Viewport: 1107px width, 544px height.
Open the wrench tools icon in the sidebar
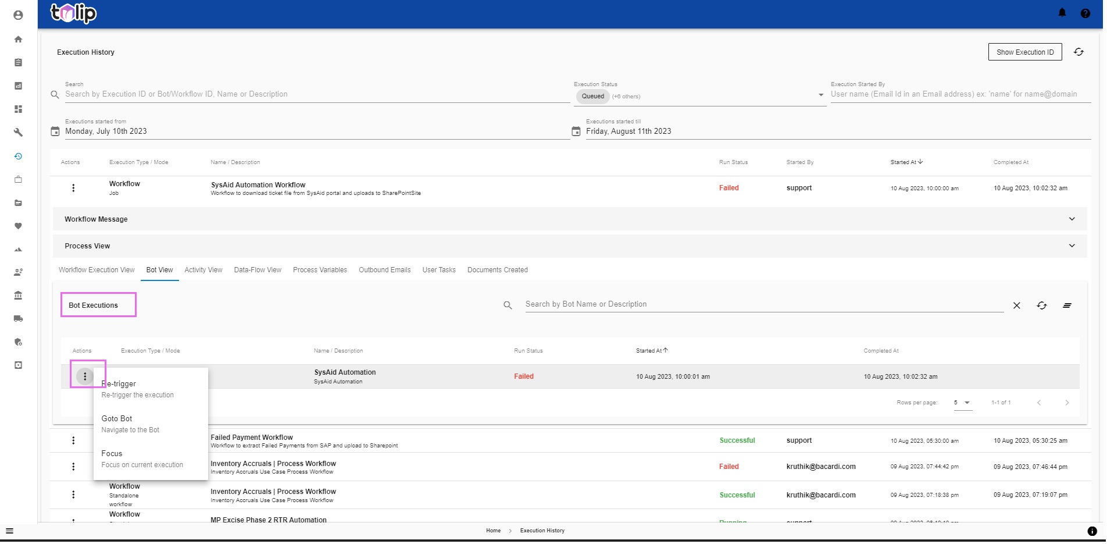point(18,132)
